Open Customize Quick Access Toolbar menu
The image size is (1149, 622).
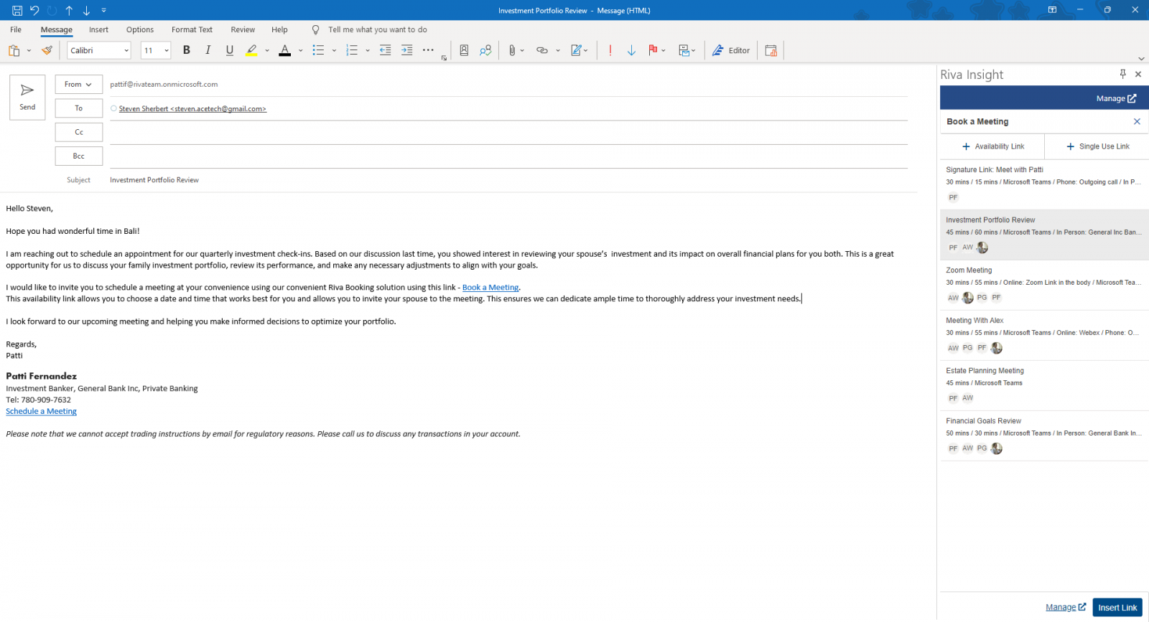point(104,10)
